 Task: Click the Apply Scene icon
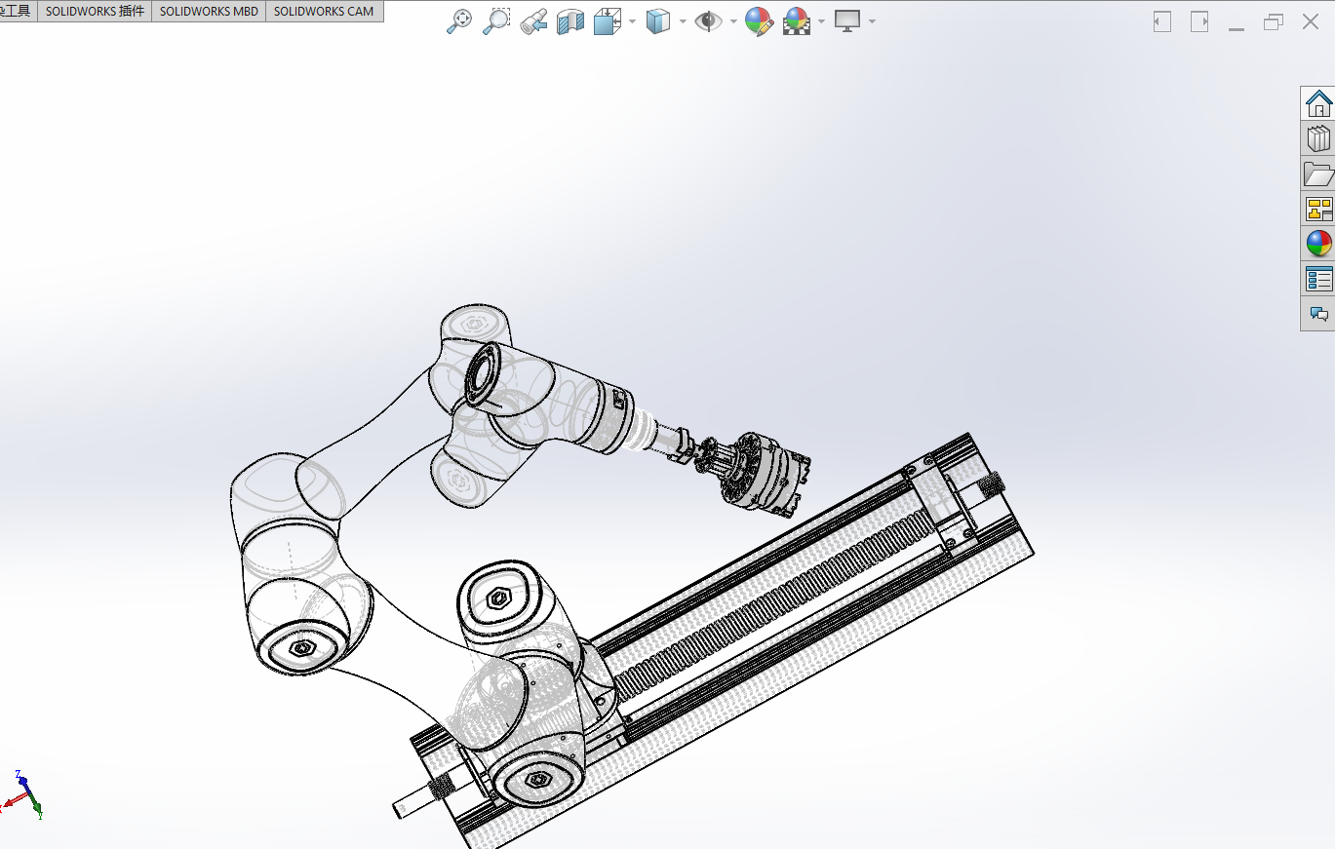[798, 21]
